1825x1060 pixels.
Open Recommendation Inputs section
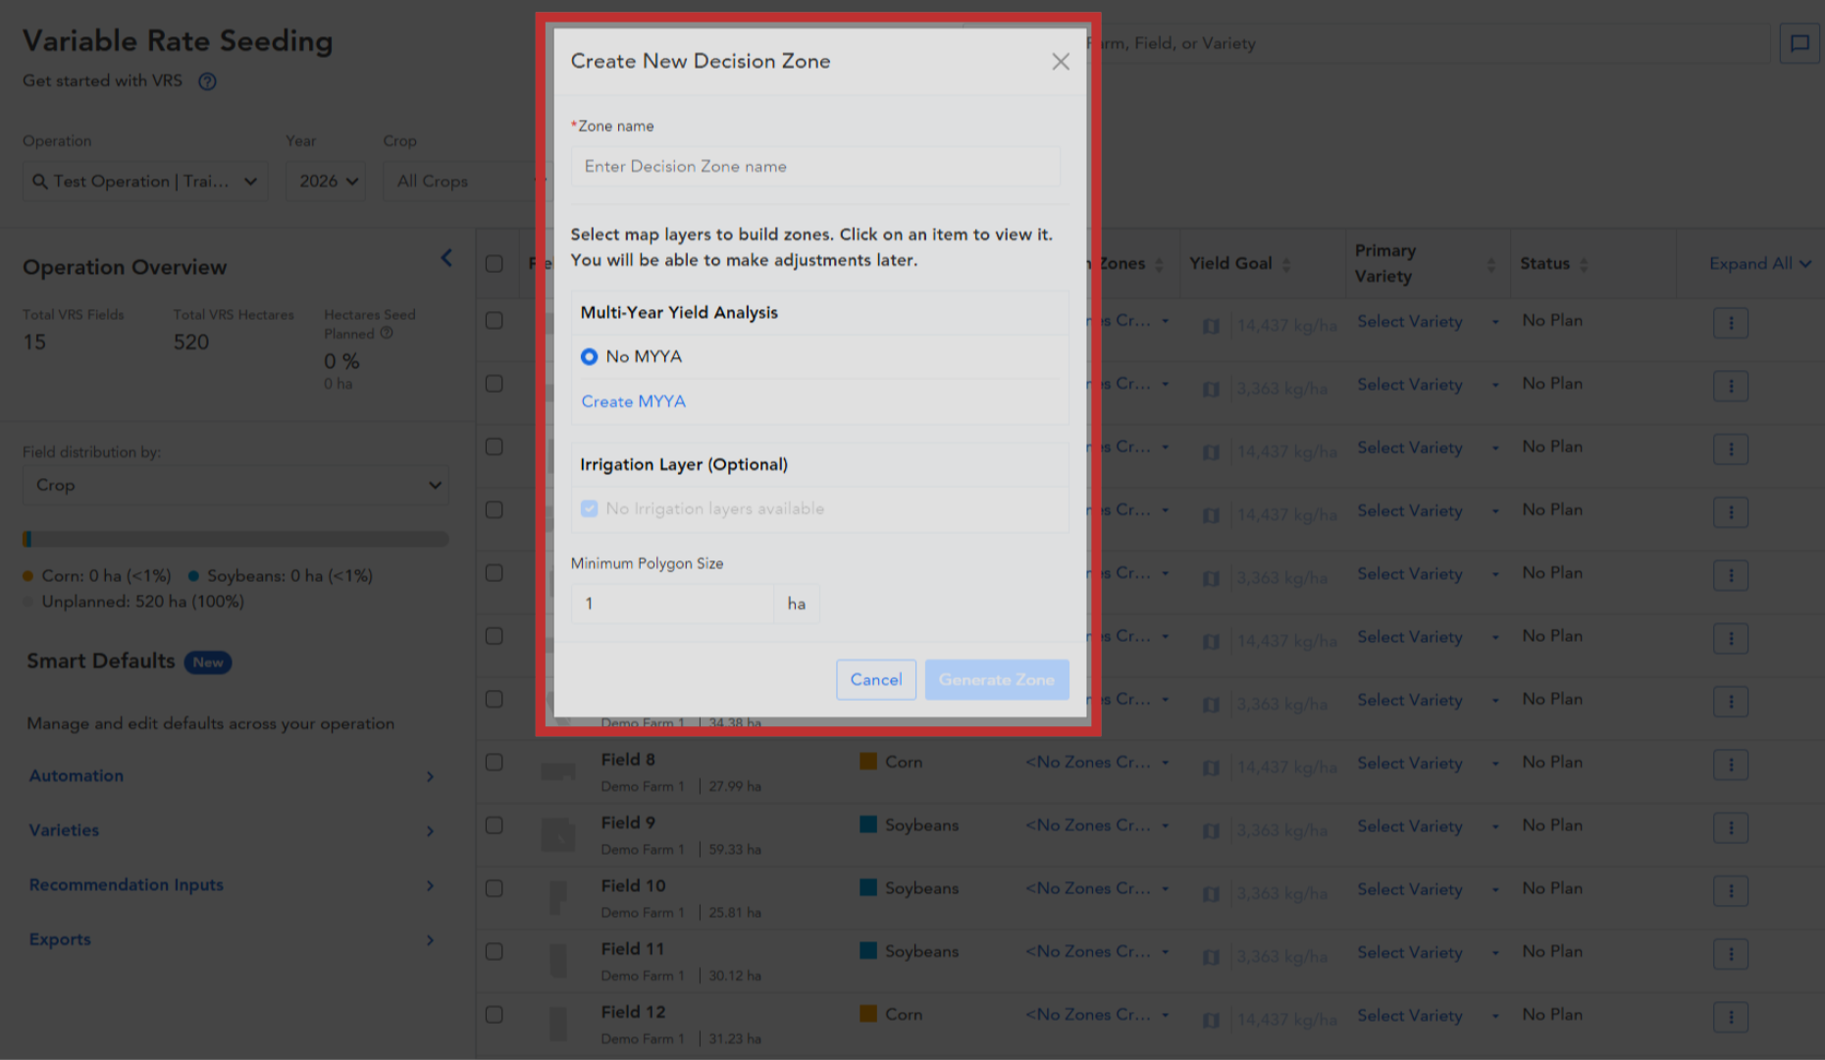(x=127, y=884)
